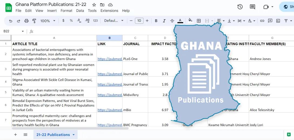Click the horizontal scrollbar below the grid
This screenshot has height=140, width=294.
[70, 128]
